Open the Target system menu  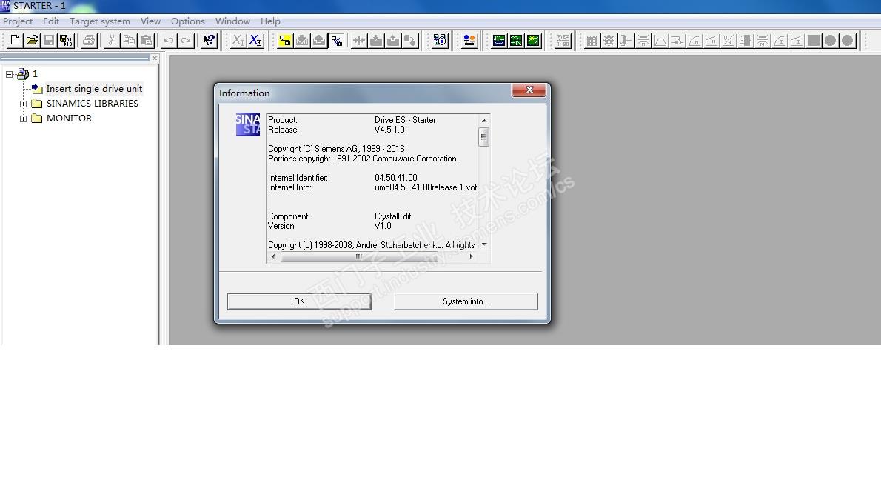(99, 21)
